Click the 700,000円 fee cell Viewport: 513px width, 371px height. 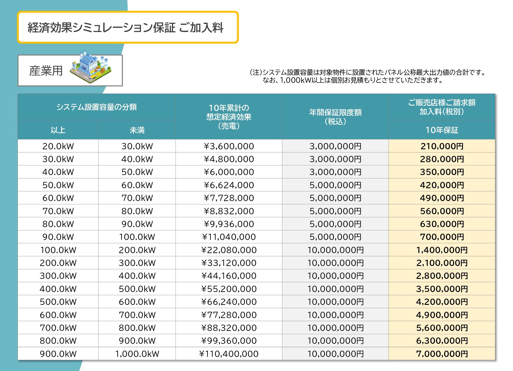click(442, 237)
